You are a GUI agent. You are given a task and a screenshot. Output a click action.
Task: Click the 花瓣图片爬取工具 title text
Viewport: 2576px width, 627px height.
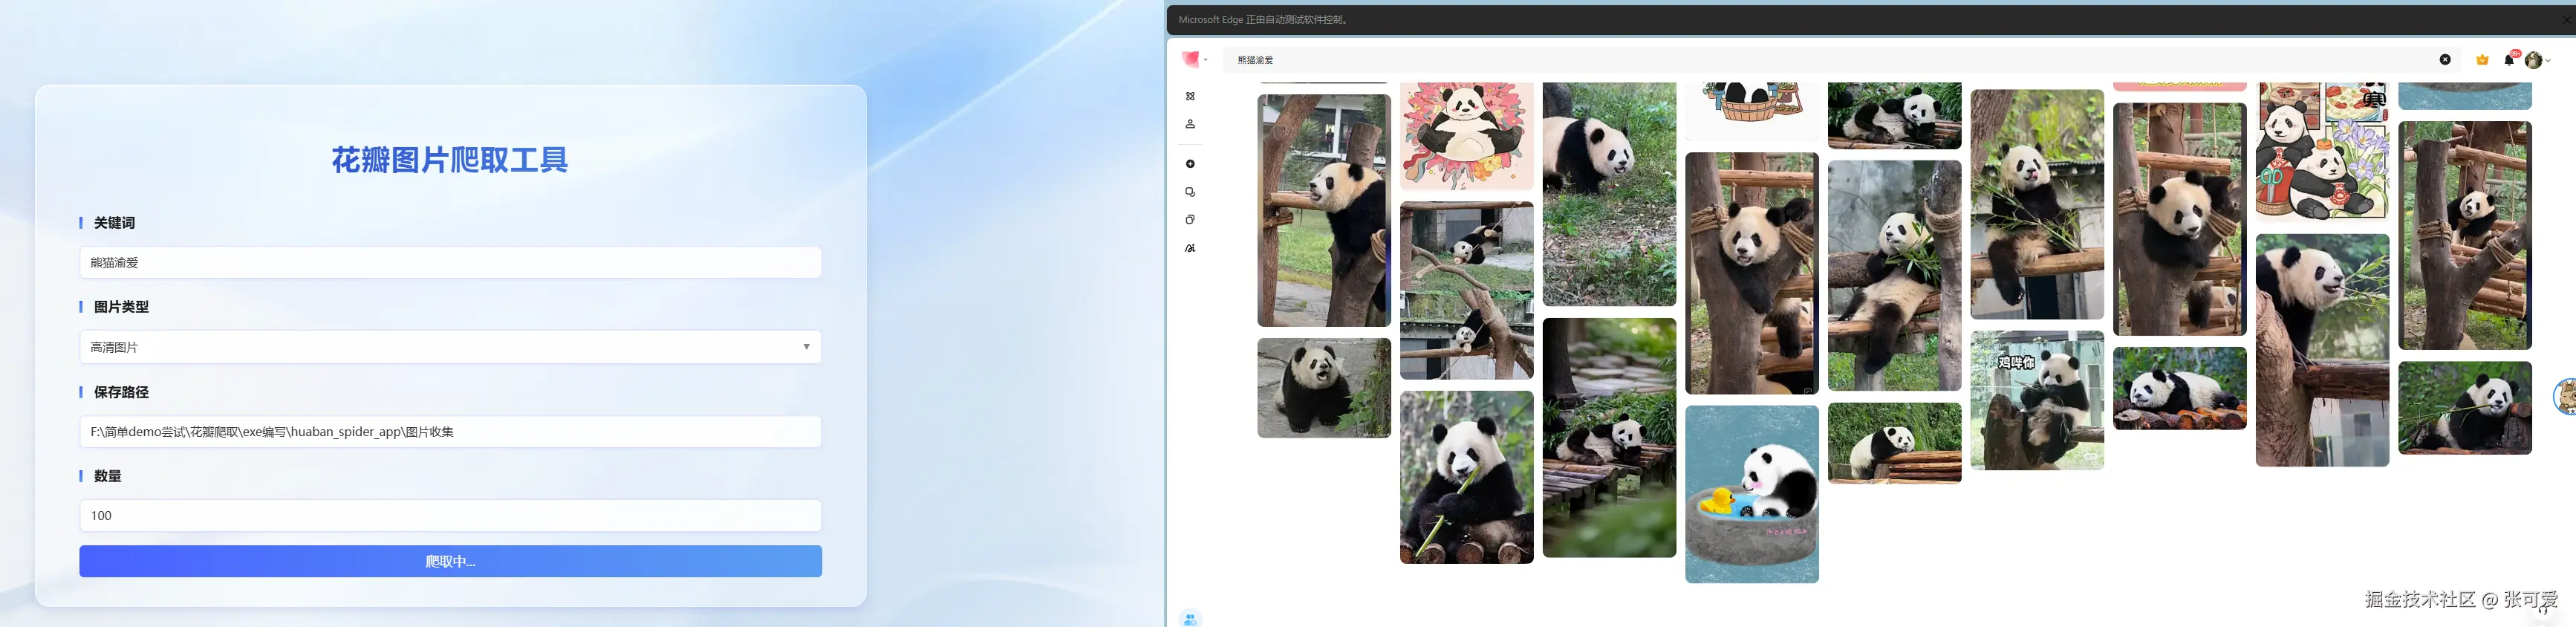pyautogui.click(x=450, y=160)
